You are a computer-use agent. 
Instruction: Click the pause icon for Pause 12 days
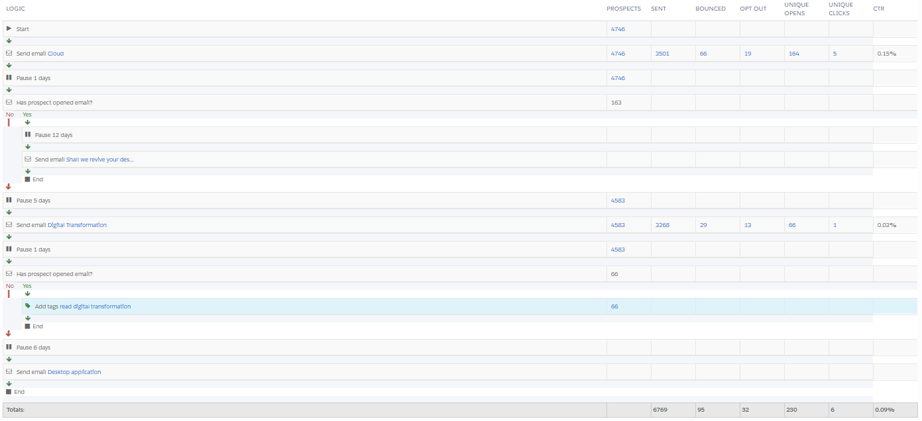pos(28,134)
